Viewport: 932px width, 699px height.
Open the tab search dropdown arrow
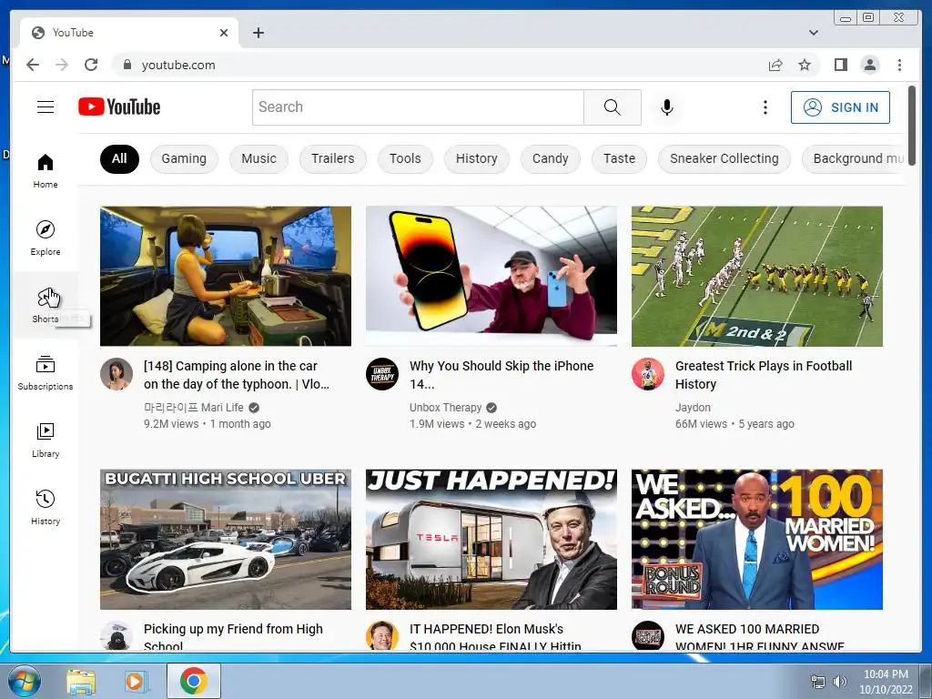(x=813, y=33)
